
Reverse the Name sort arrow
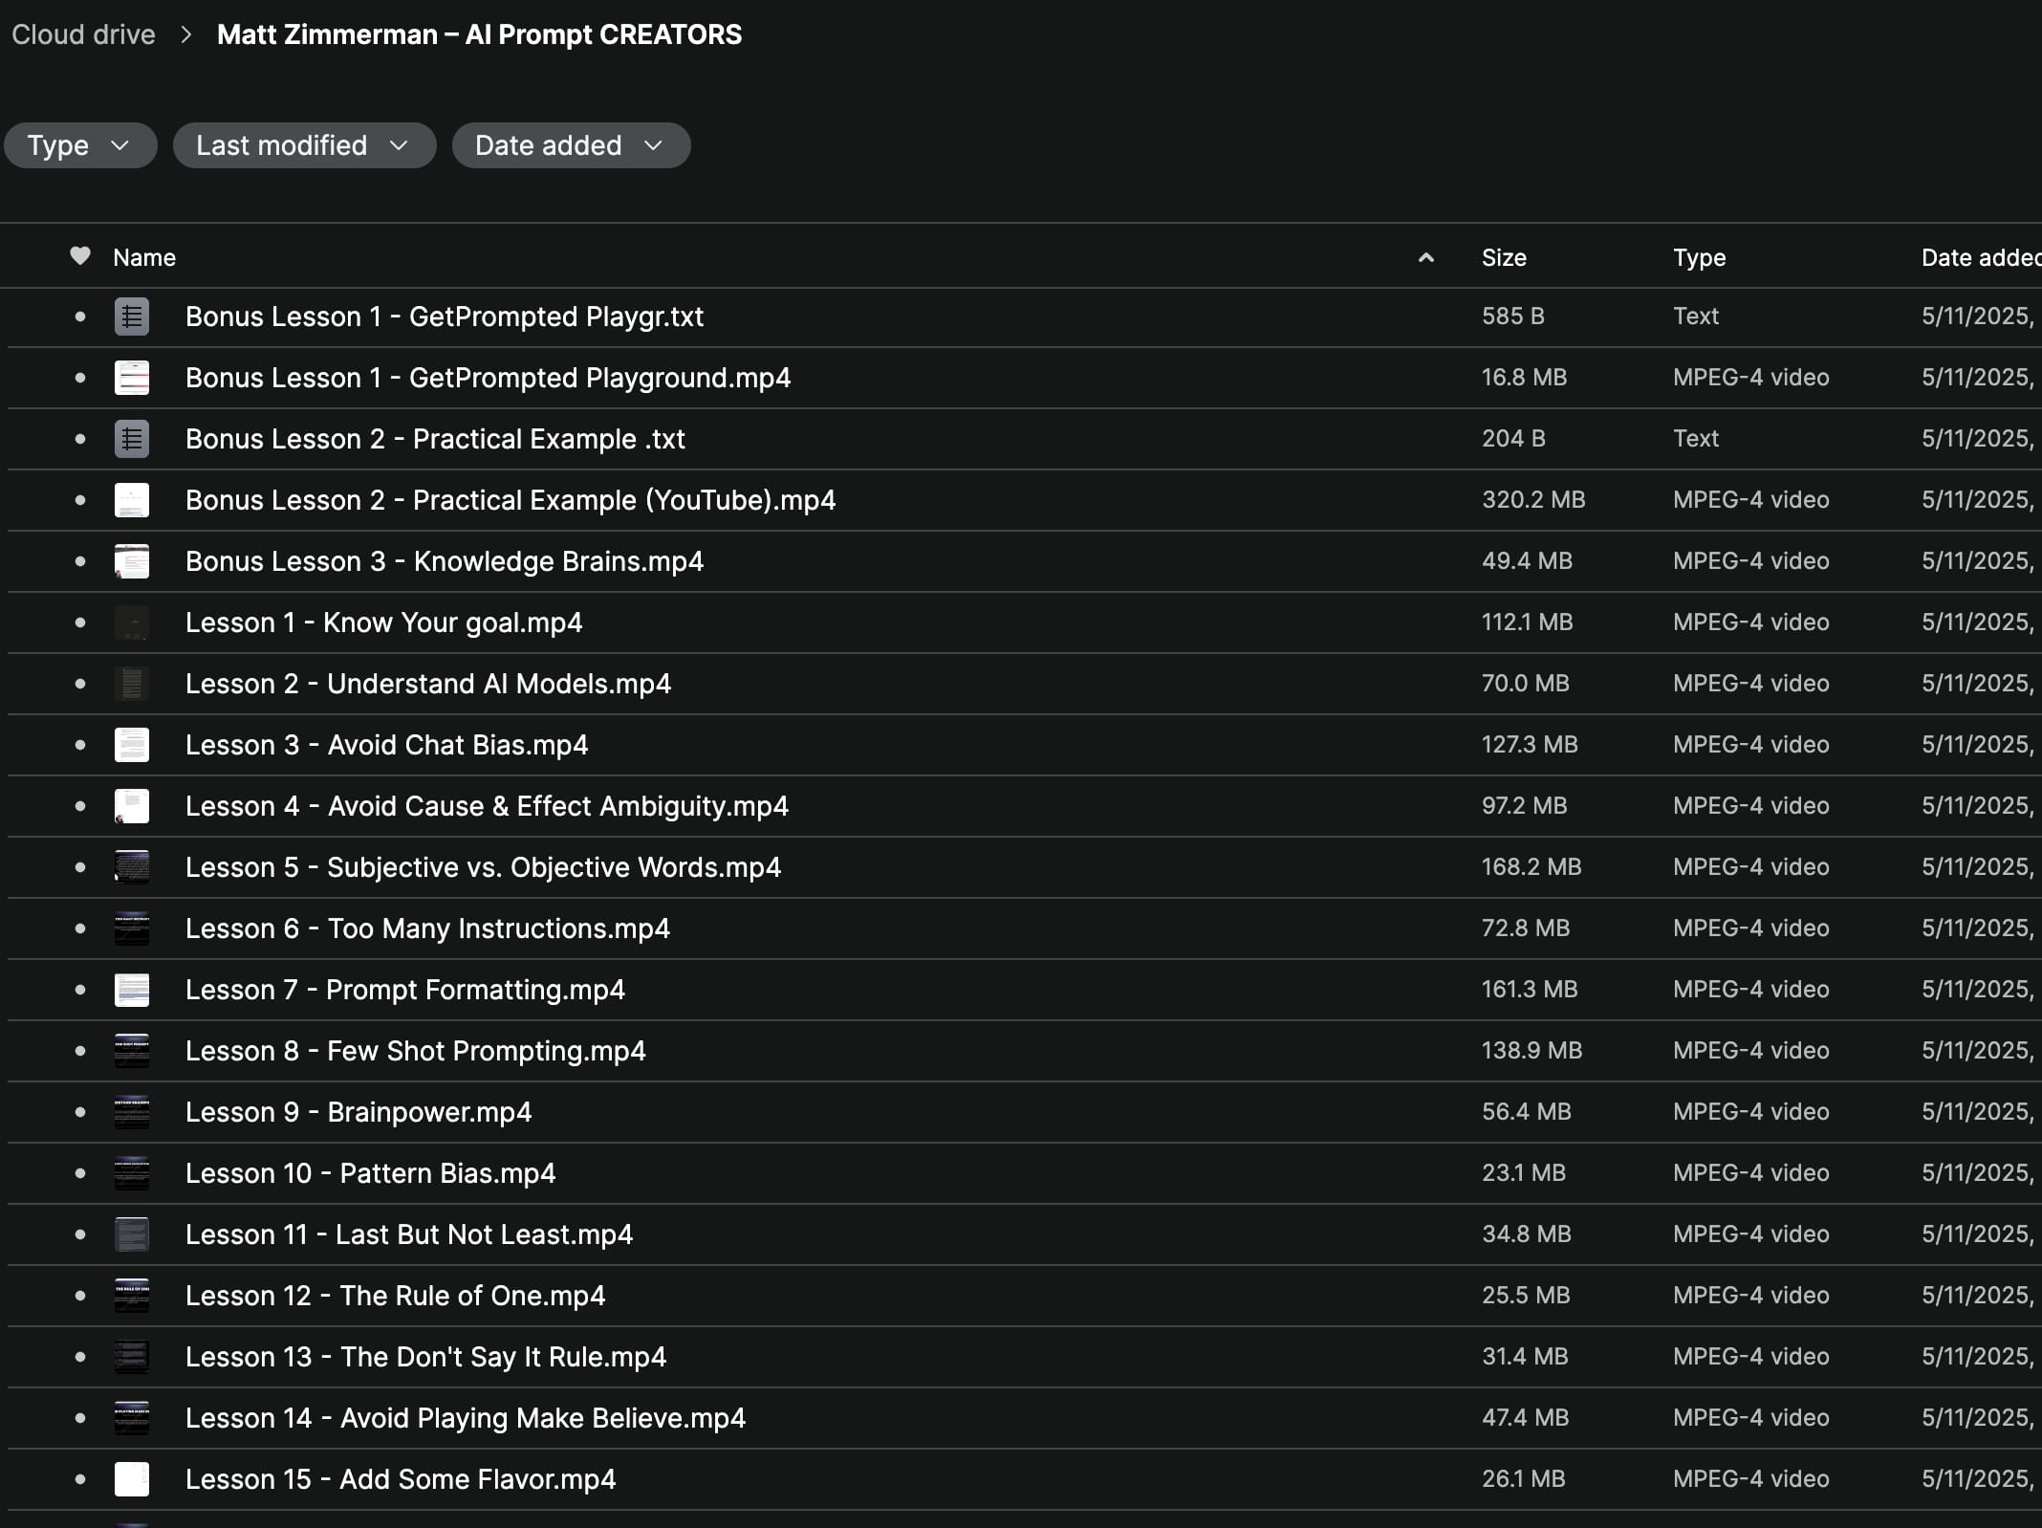1425,257
